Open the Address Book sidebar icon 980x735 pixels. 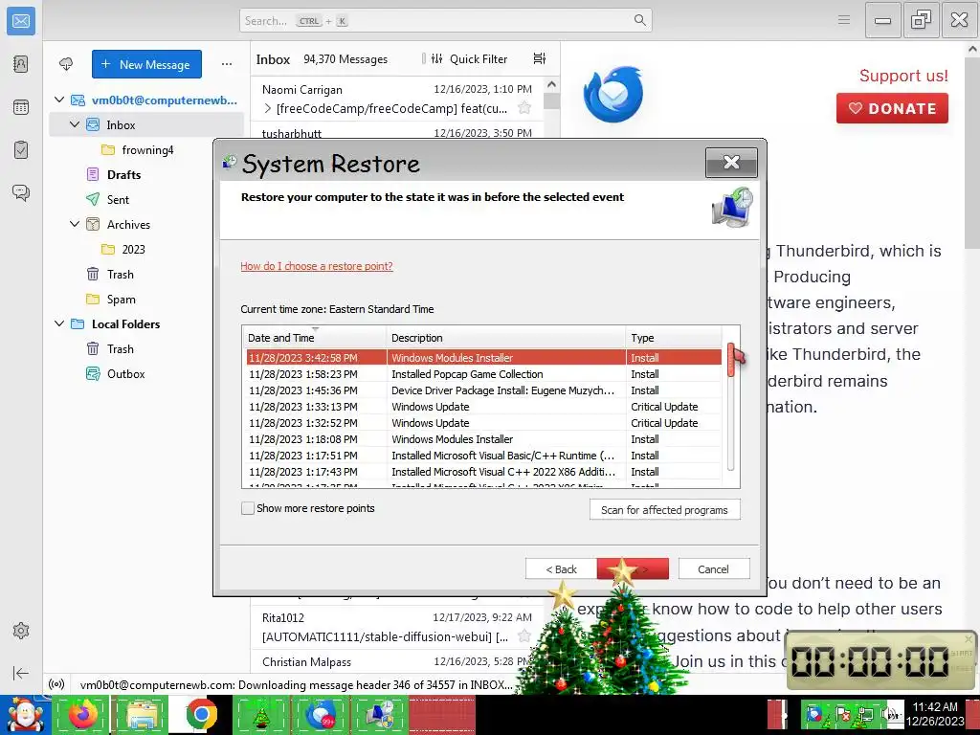point(21,64)
